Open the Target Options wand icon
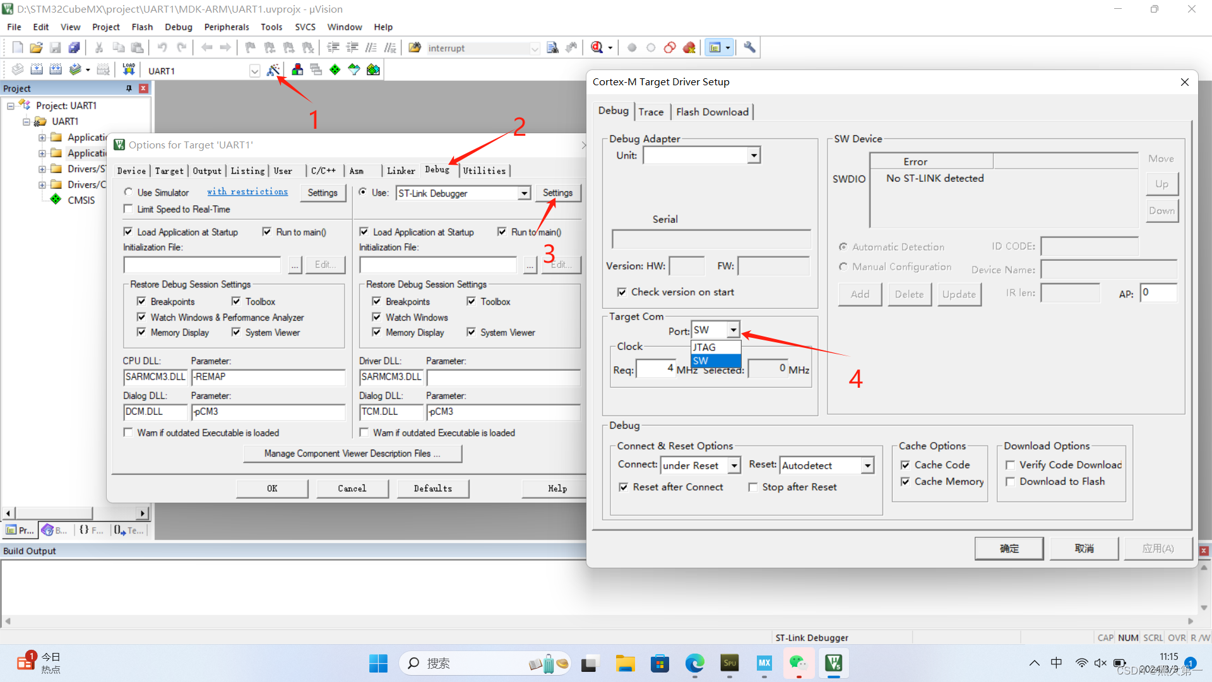This screenshot has height=682, width=1212. (x=274, y=69)
